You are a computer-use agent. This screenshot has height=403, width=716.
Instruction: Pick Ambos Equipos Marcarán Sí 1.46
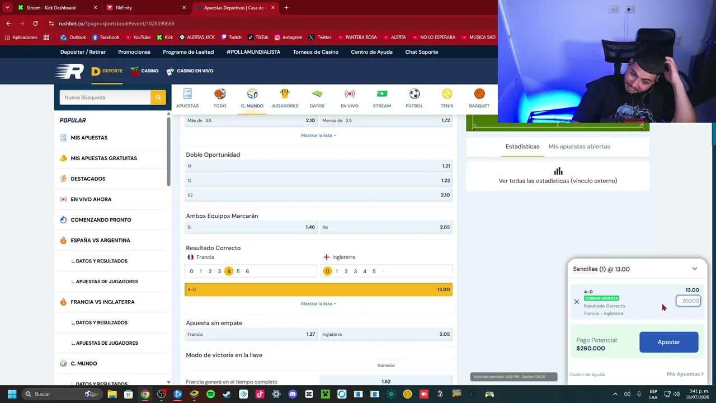click(x=251, y=227)
